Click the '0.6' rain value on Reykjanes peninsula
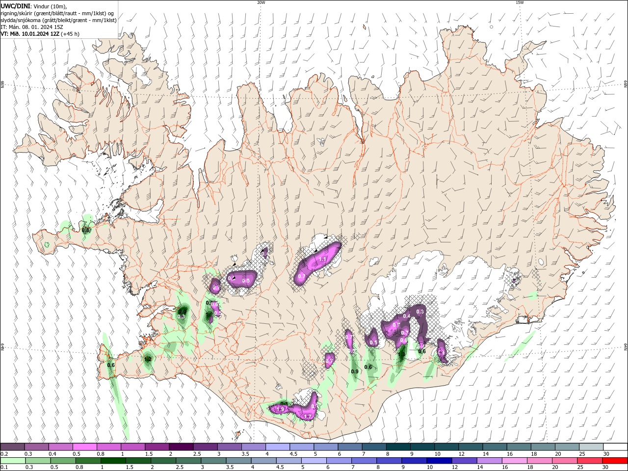 pyautogui.click(x=111, y=365)
